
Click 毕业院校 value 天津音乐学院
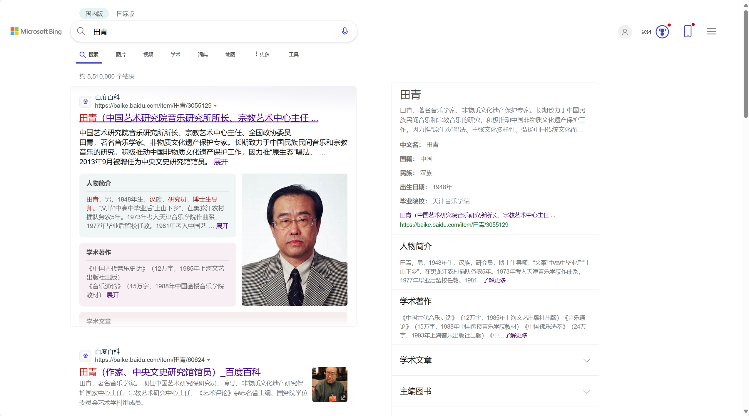point(451,201)
